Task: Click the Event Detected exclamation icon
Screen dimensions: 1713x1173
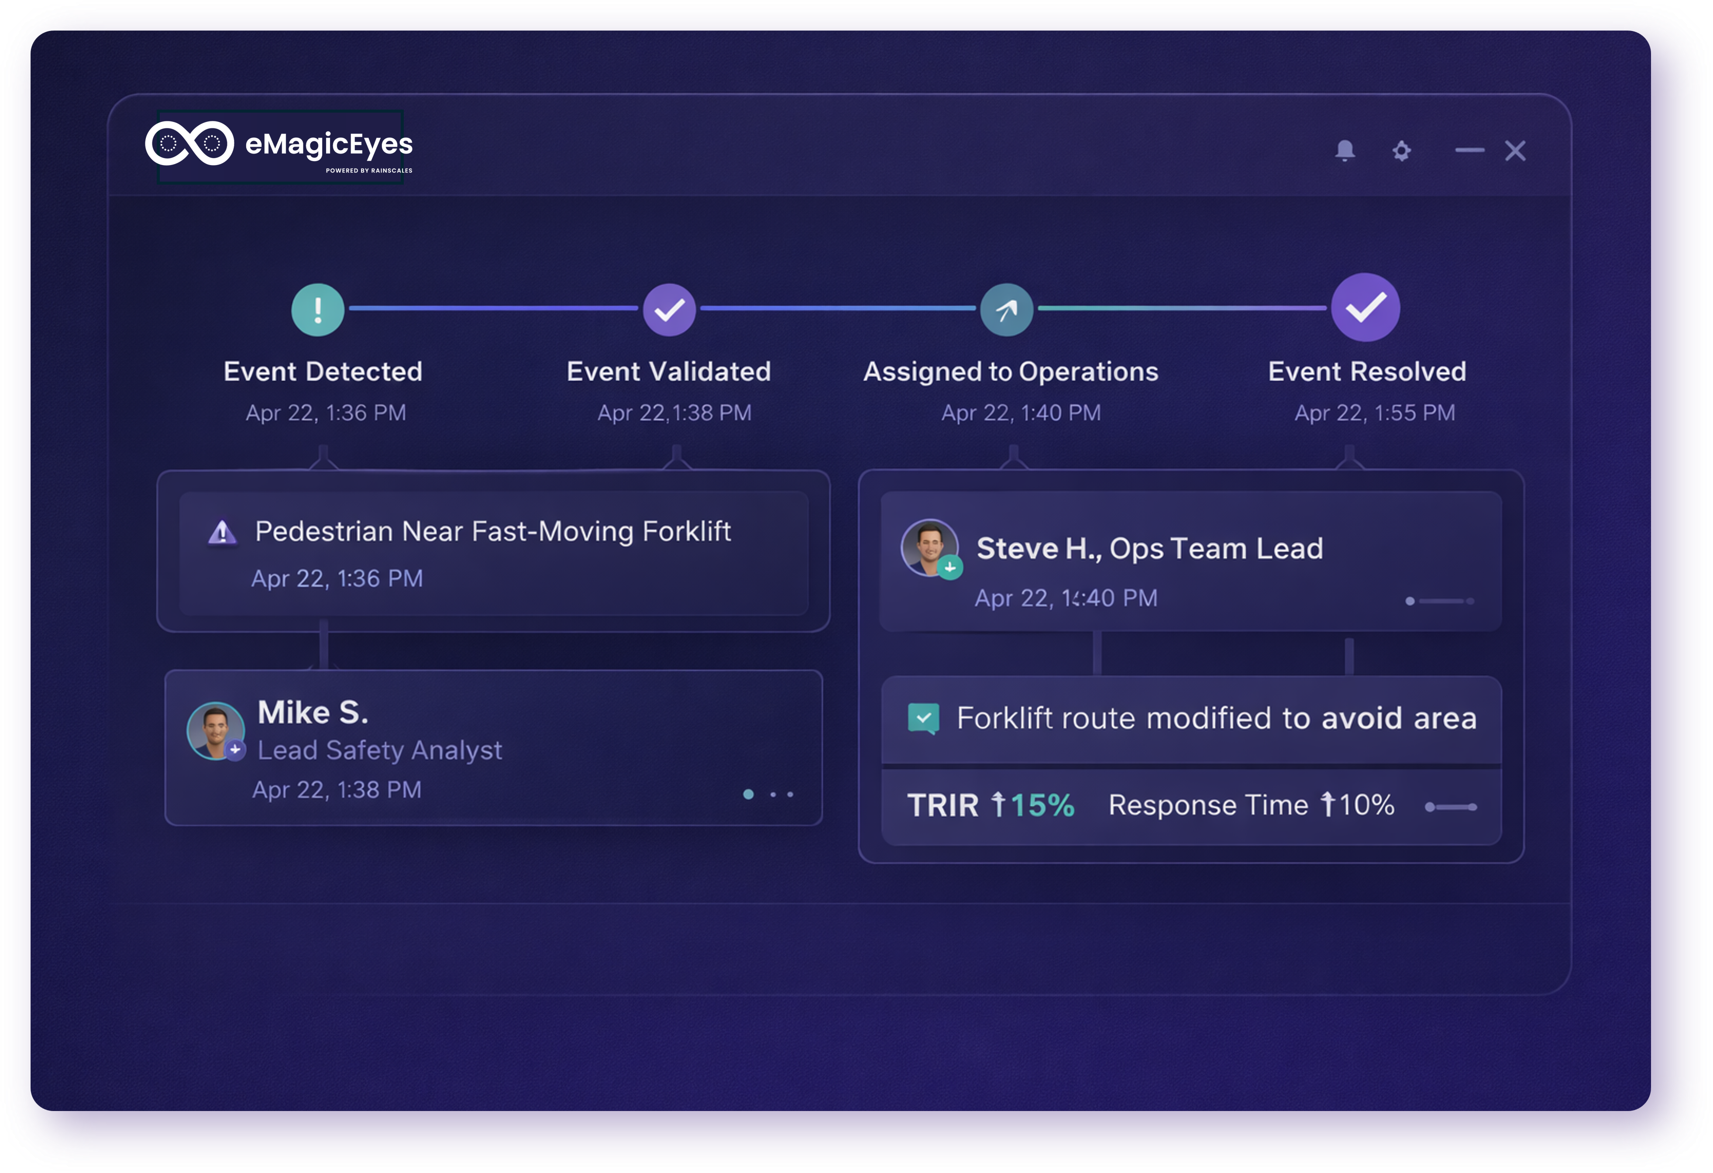Action: pyautogui.click(x=318, y=310)
